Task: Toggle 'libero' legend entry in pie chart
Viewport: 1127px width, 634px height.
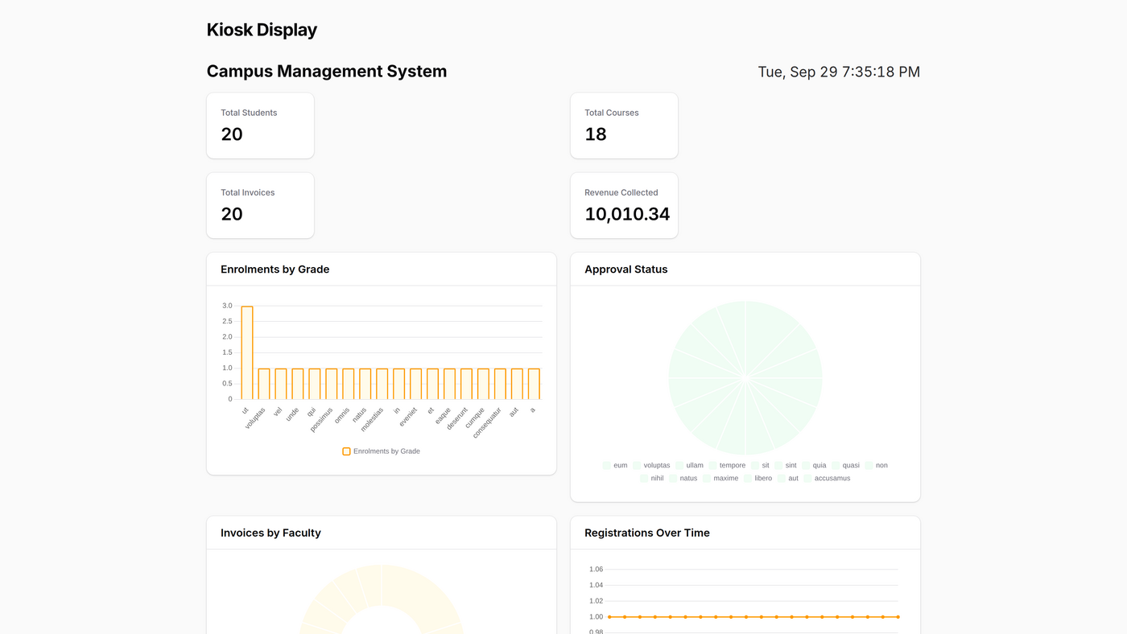Action: 758,478
